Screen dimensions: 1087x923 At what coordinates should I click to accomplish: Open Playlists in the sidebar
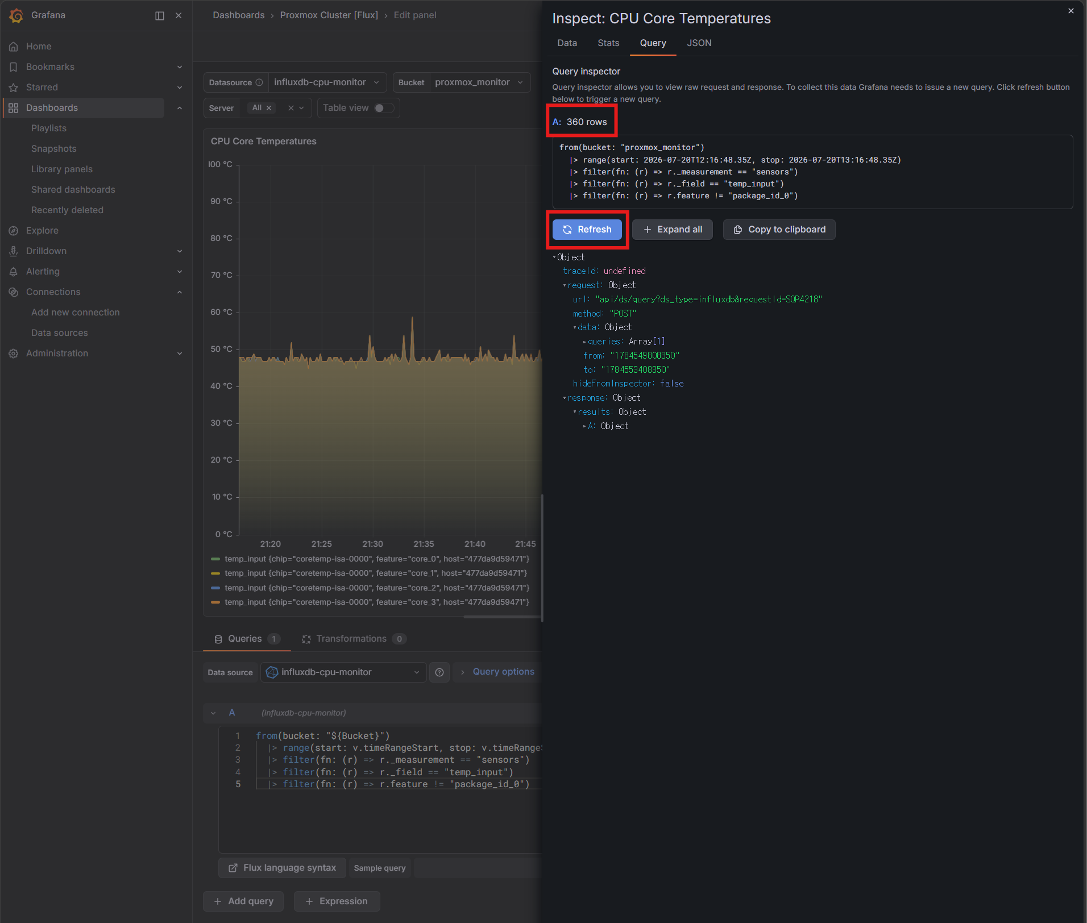[x=49, y=128]
